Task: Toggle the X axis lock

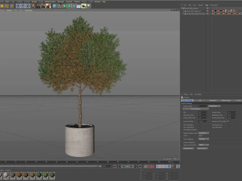Action: pos(18,6)
